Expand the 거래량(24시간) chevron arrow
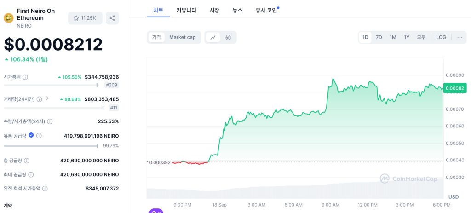Viewport: 471px width, 213px height. (x=47, y=98)
